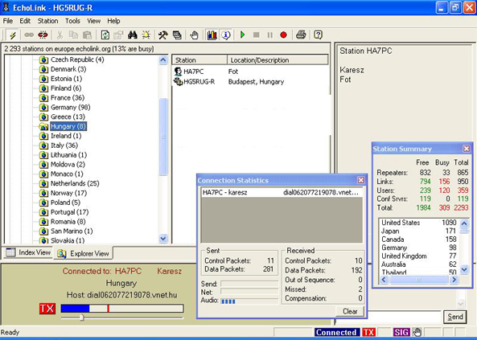Select Germany (98) folder in tree

(x=70, y=108)
